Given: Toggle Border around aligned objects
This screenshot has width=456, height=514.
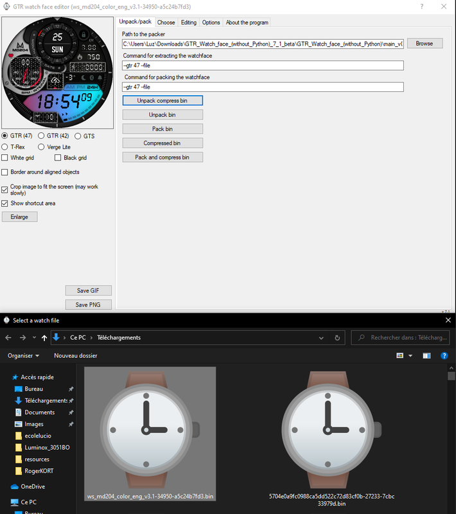Looking at the screenshot, I should pos(4,172).
